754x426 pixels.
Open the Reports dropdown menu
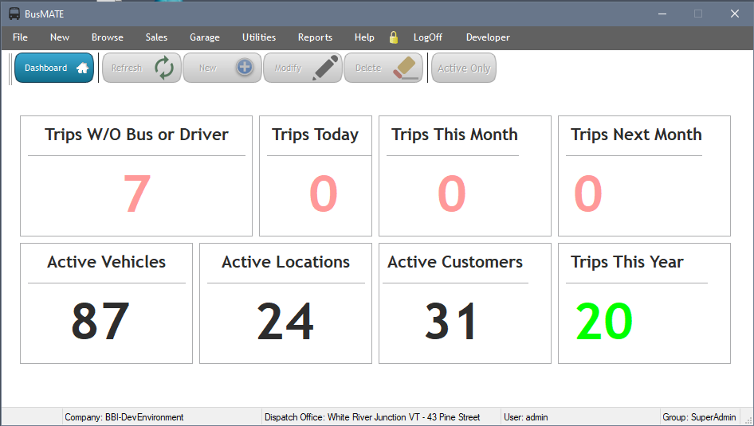315,37
